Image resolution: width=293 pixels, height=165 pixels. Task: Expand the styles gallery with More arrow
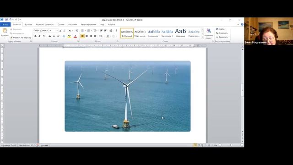coord(202,37)
